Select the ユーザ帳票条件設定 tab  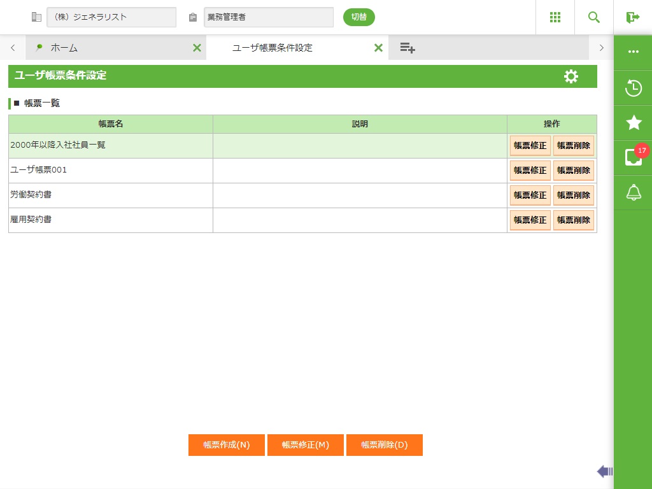[x=273, y=48]
